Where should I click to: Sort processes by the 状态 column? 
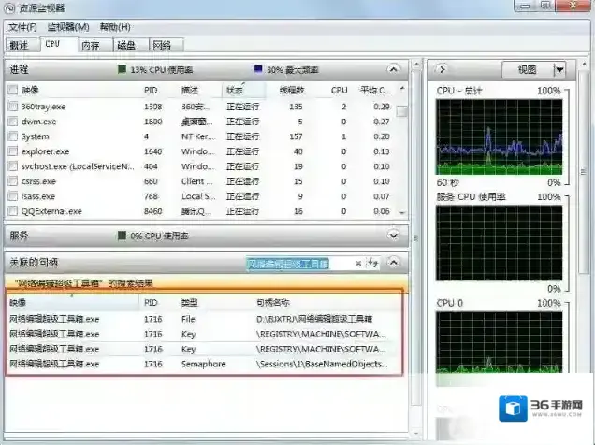coord(243,90)
